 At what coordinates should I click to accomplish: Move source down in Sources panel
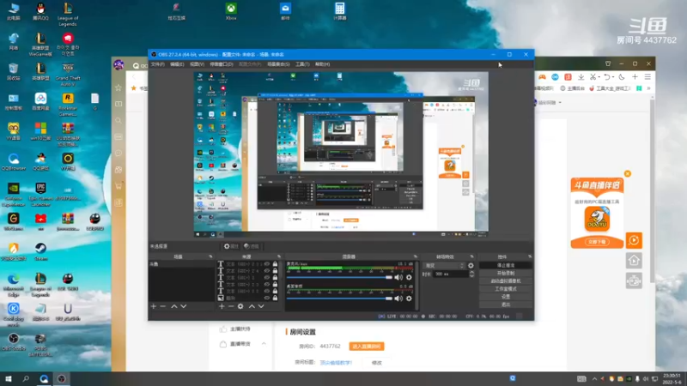pyautogui.click(x=261, y=306)
